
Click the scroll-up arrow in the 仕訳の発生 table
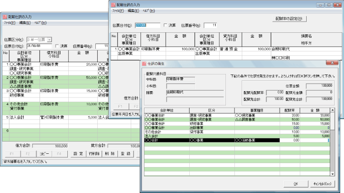tap(332, 110)
